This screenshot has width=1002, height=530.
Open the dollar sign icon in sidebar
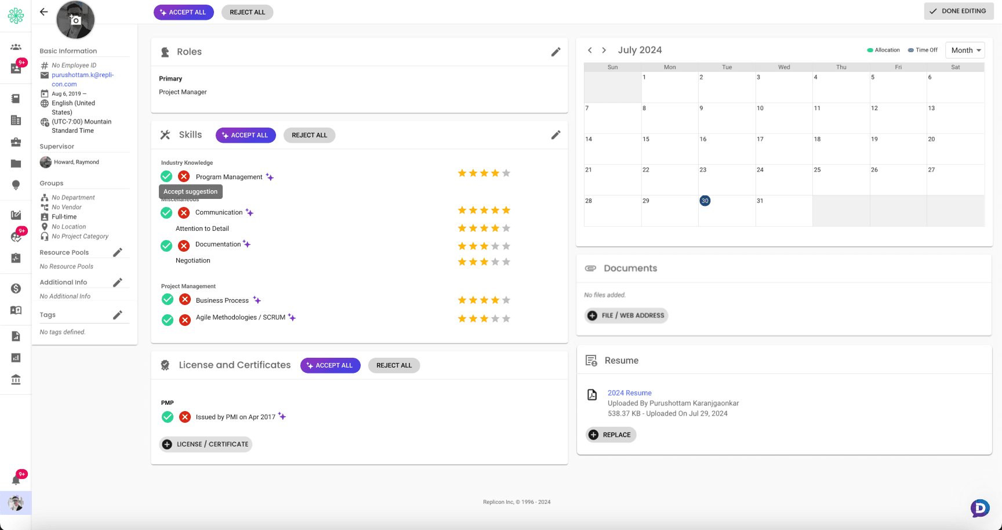[x=16, y=289]
